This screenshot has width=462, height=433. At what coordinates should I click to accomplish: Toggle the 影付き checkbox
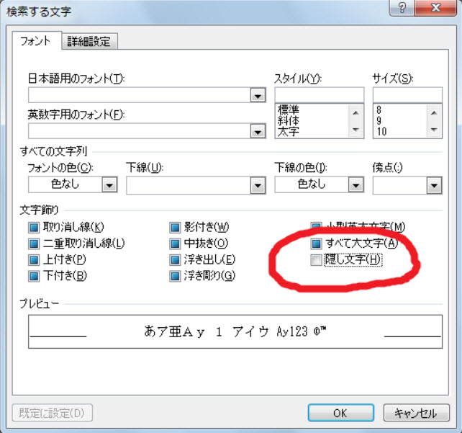tap(175, 227)
